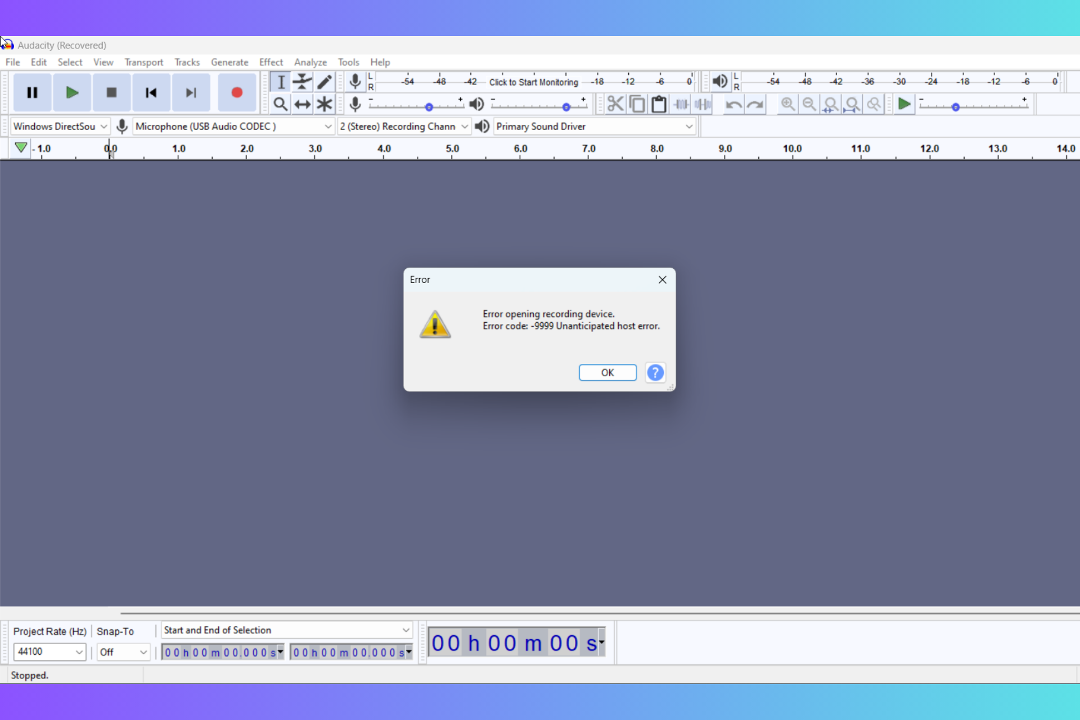
Task: Click the Play-at-Speed green button
Action: pyautogui.click(x=904, y=105)
